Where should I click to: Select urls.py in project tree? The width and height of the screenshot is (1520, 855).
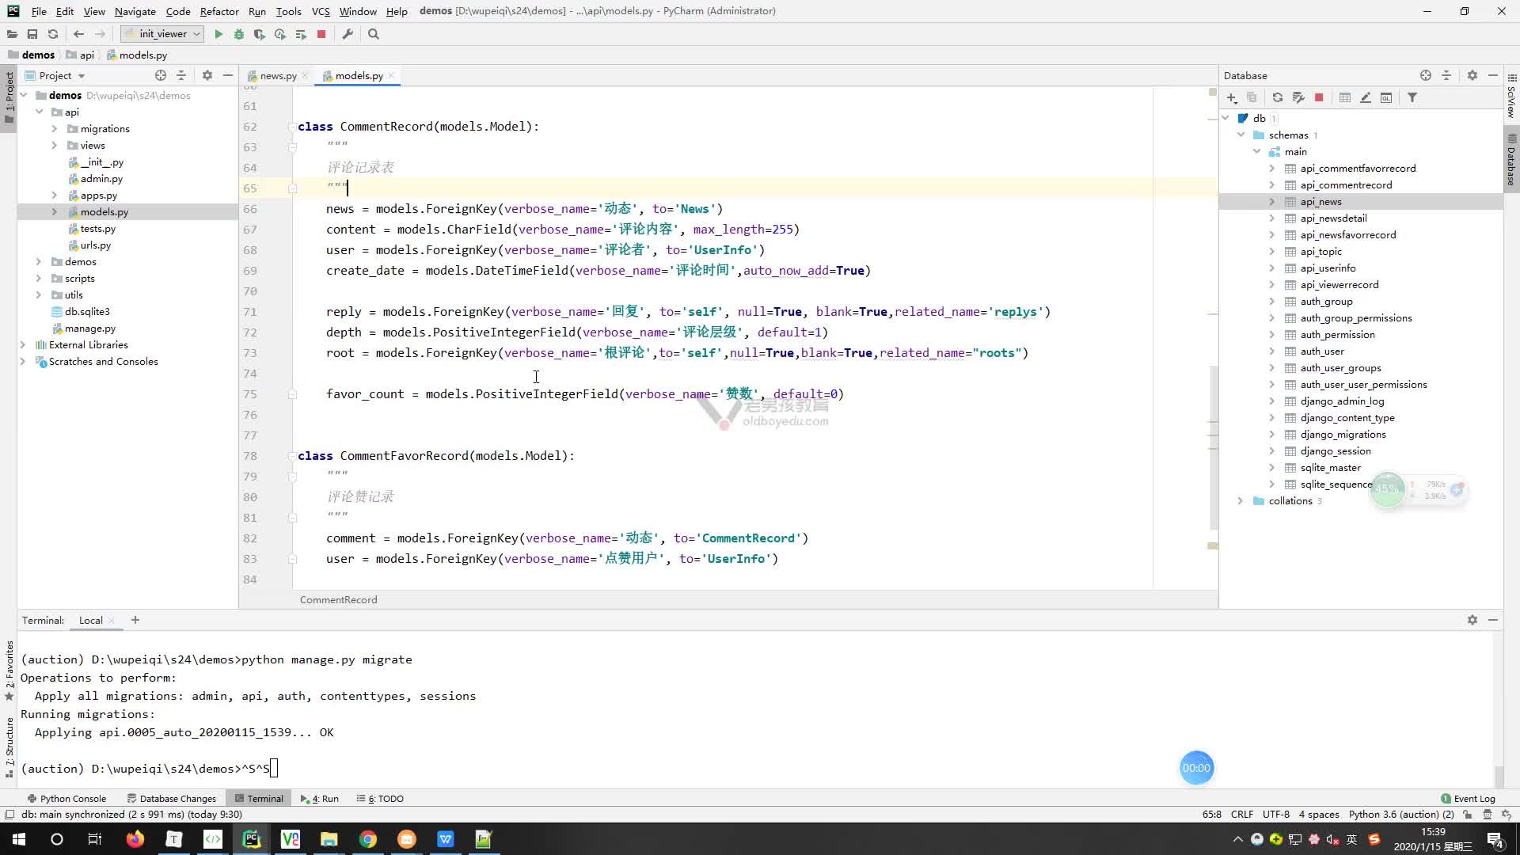[95, 245]
